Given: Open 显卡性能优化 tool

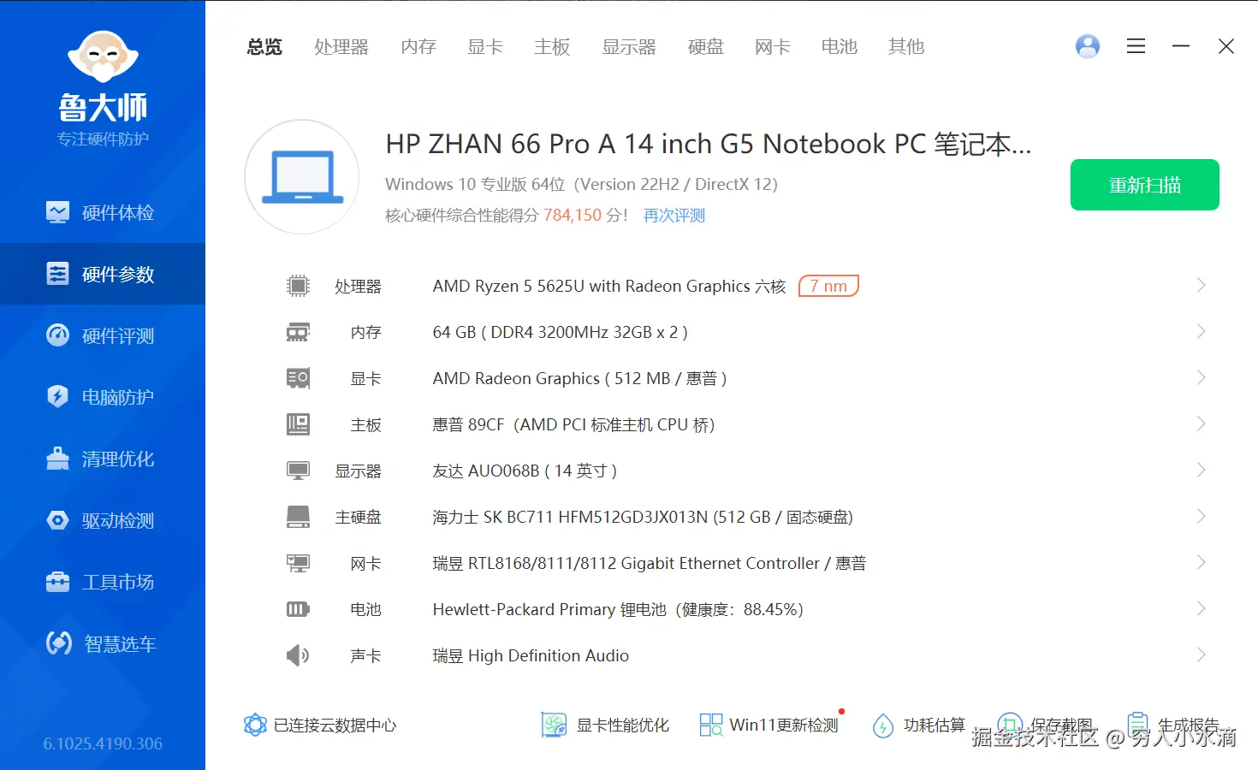Looking at the screenshot, I should click(x=606, y=726).
